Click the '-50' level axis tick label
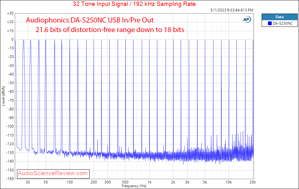The width and height of the screenshot is (299, 189). point(11,83)
